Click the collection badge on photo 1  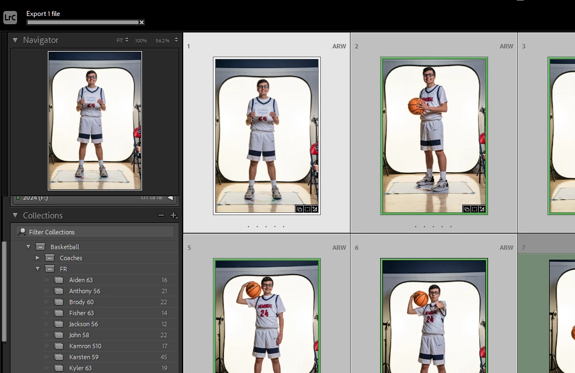pos(299,209)
